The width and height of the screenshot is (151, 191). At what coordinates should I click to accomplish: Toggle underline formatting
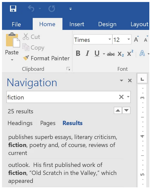[97, 53]
